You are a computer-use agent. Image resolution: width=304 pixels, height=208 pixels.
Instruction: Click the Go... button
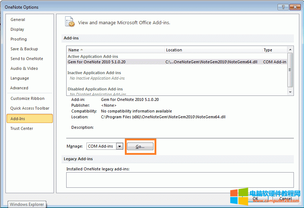(140, 147)
